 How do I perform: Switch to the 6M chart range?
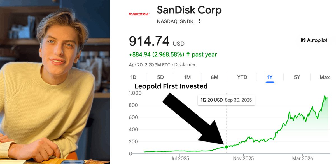coord(214,77)
